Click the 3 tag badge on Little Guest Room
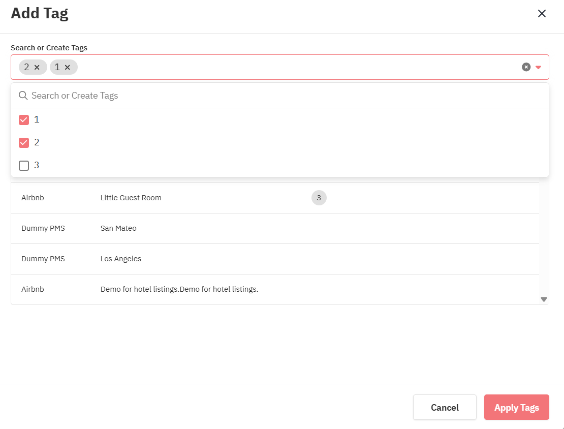 [x=319, y=198]
